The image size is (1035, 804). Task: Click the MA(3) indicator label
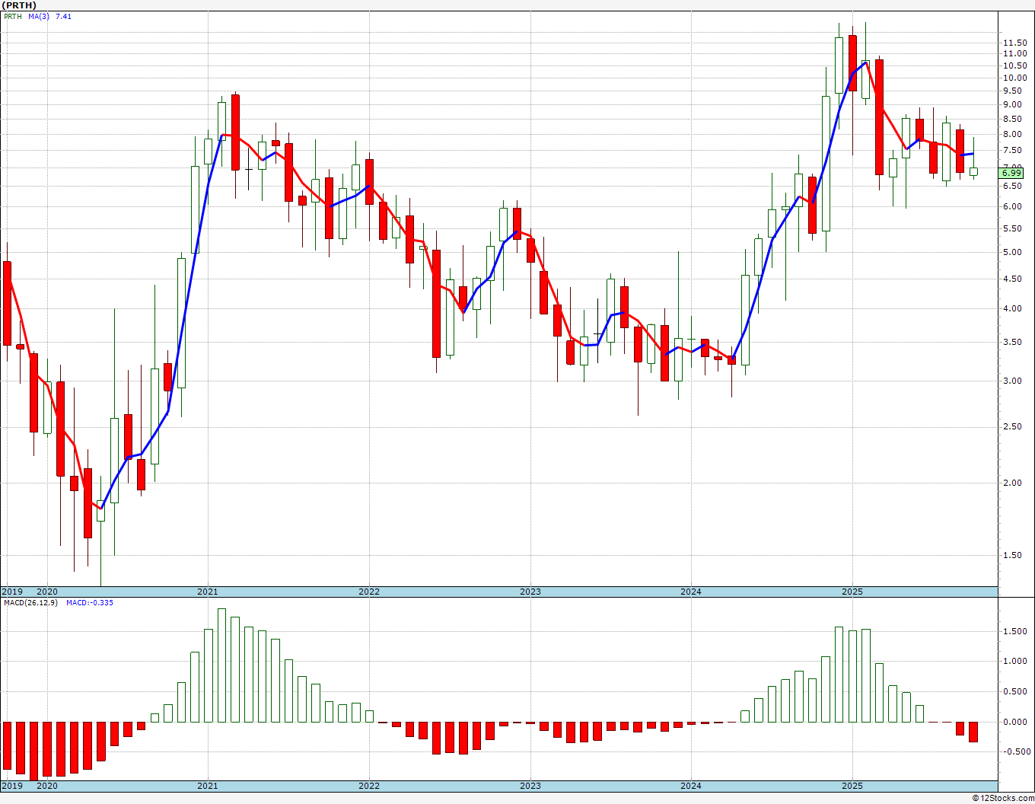[x=39, y=16]
